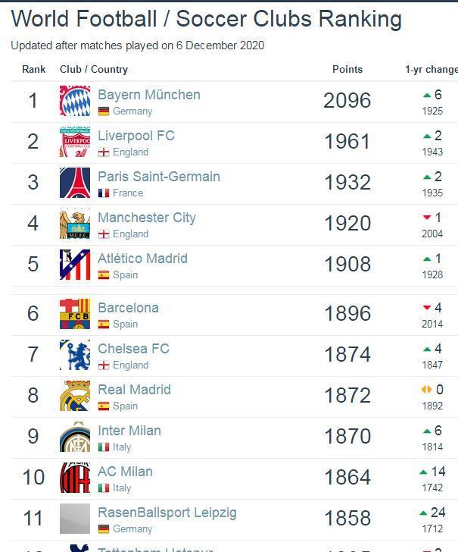The image size is (458, 552).
Task: Click the Real Madrid club crest
Action: pyautogui.click(x=75, y=396)
